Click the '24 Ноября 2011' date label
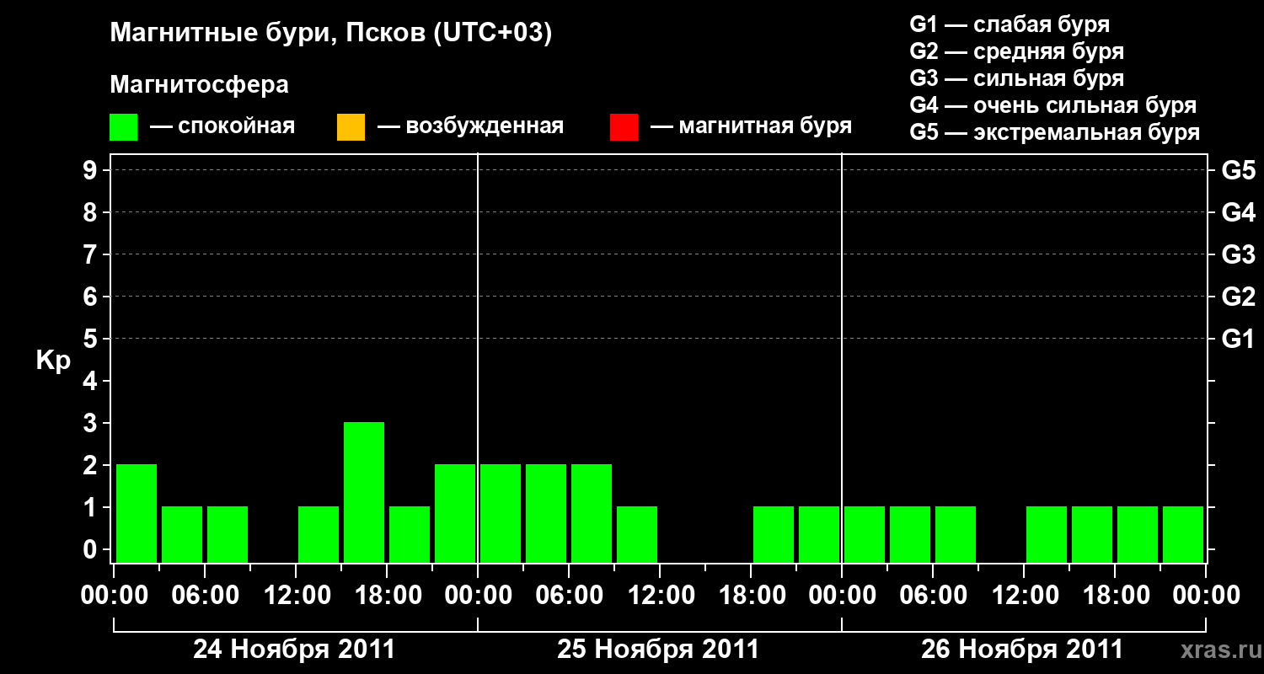This screenshot has height=674, width=1264. pos(294,650)
